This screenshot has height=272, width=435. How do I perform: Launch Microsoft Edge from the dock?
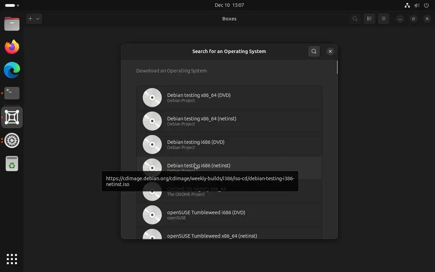[12, 70]
